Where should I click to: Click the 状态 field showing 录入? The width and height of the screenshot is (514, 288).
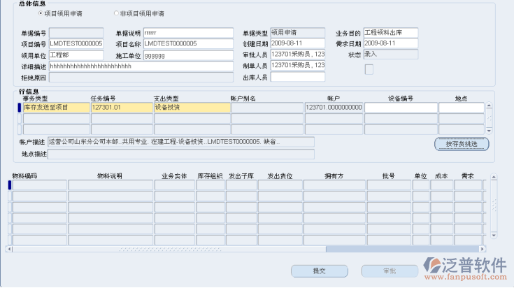click(x=391, y=54)
